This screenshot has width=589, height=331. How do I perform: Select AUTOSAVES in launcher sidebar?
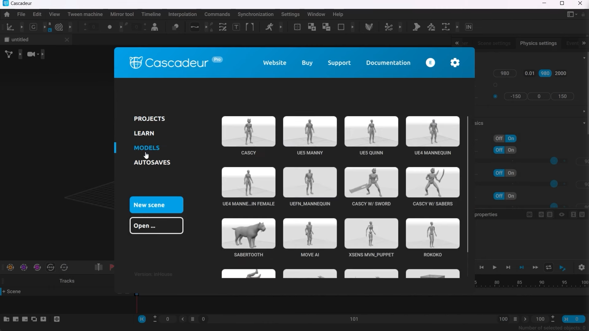(x=152, y=163)
